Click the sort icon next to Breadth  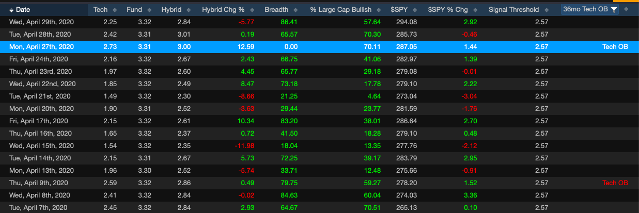click(x=297, y=10)
